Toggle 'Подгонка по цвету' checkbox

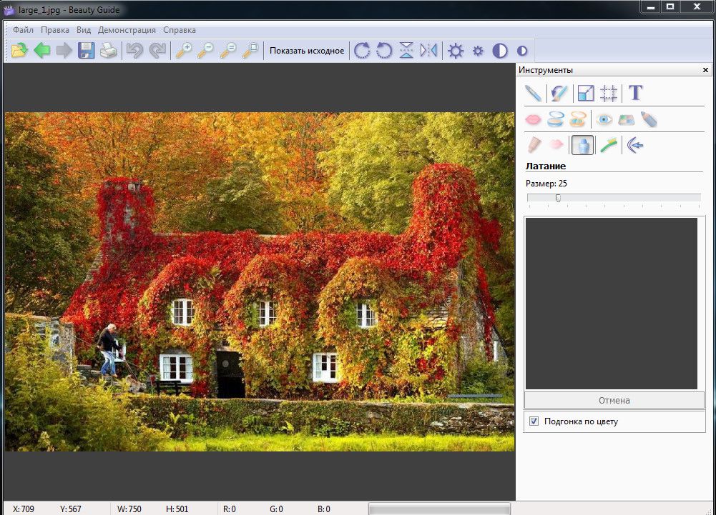(534, 421)
